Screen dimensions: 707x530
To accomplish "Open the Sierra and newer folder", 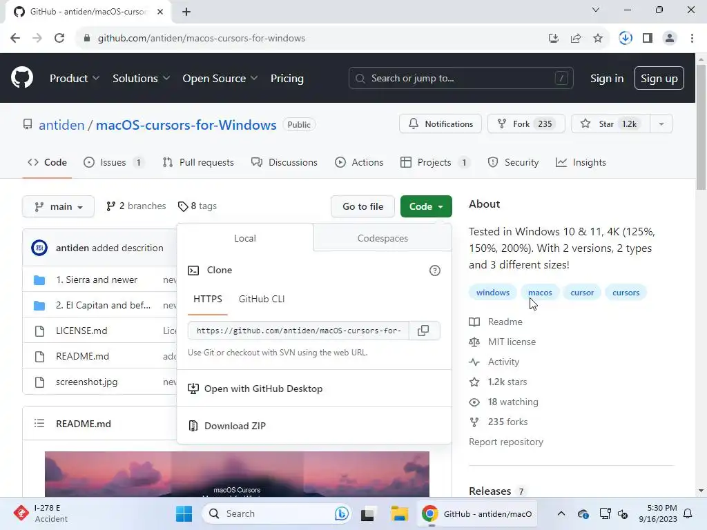I will pos(97,280).
